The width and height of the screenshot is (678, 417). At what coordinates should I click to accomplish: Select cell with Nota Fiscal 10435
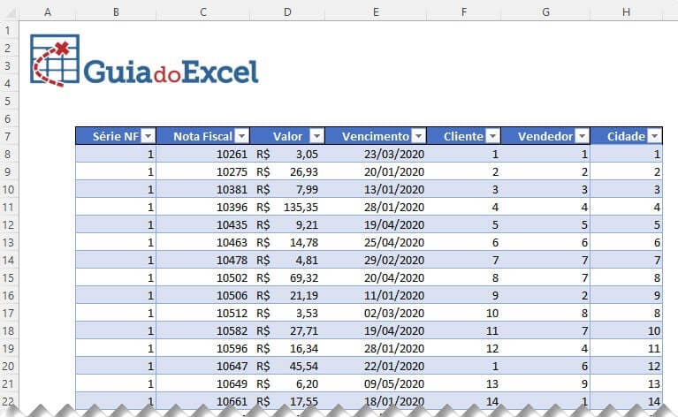(202, 224)
